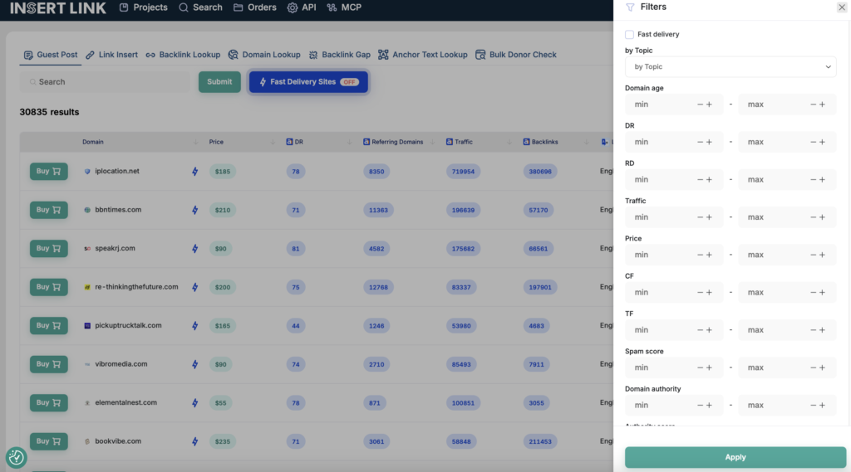This screenshot has width=851, height=472.
Task: Close the Filters panel
Action: pos(842,7)
